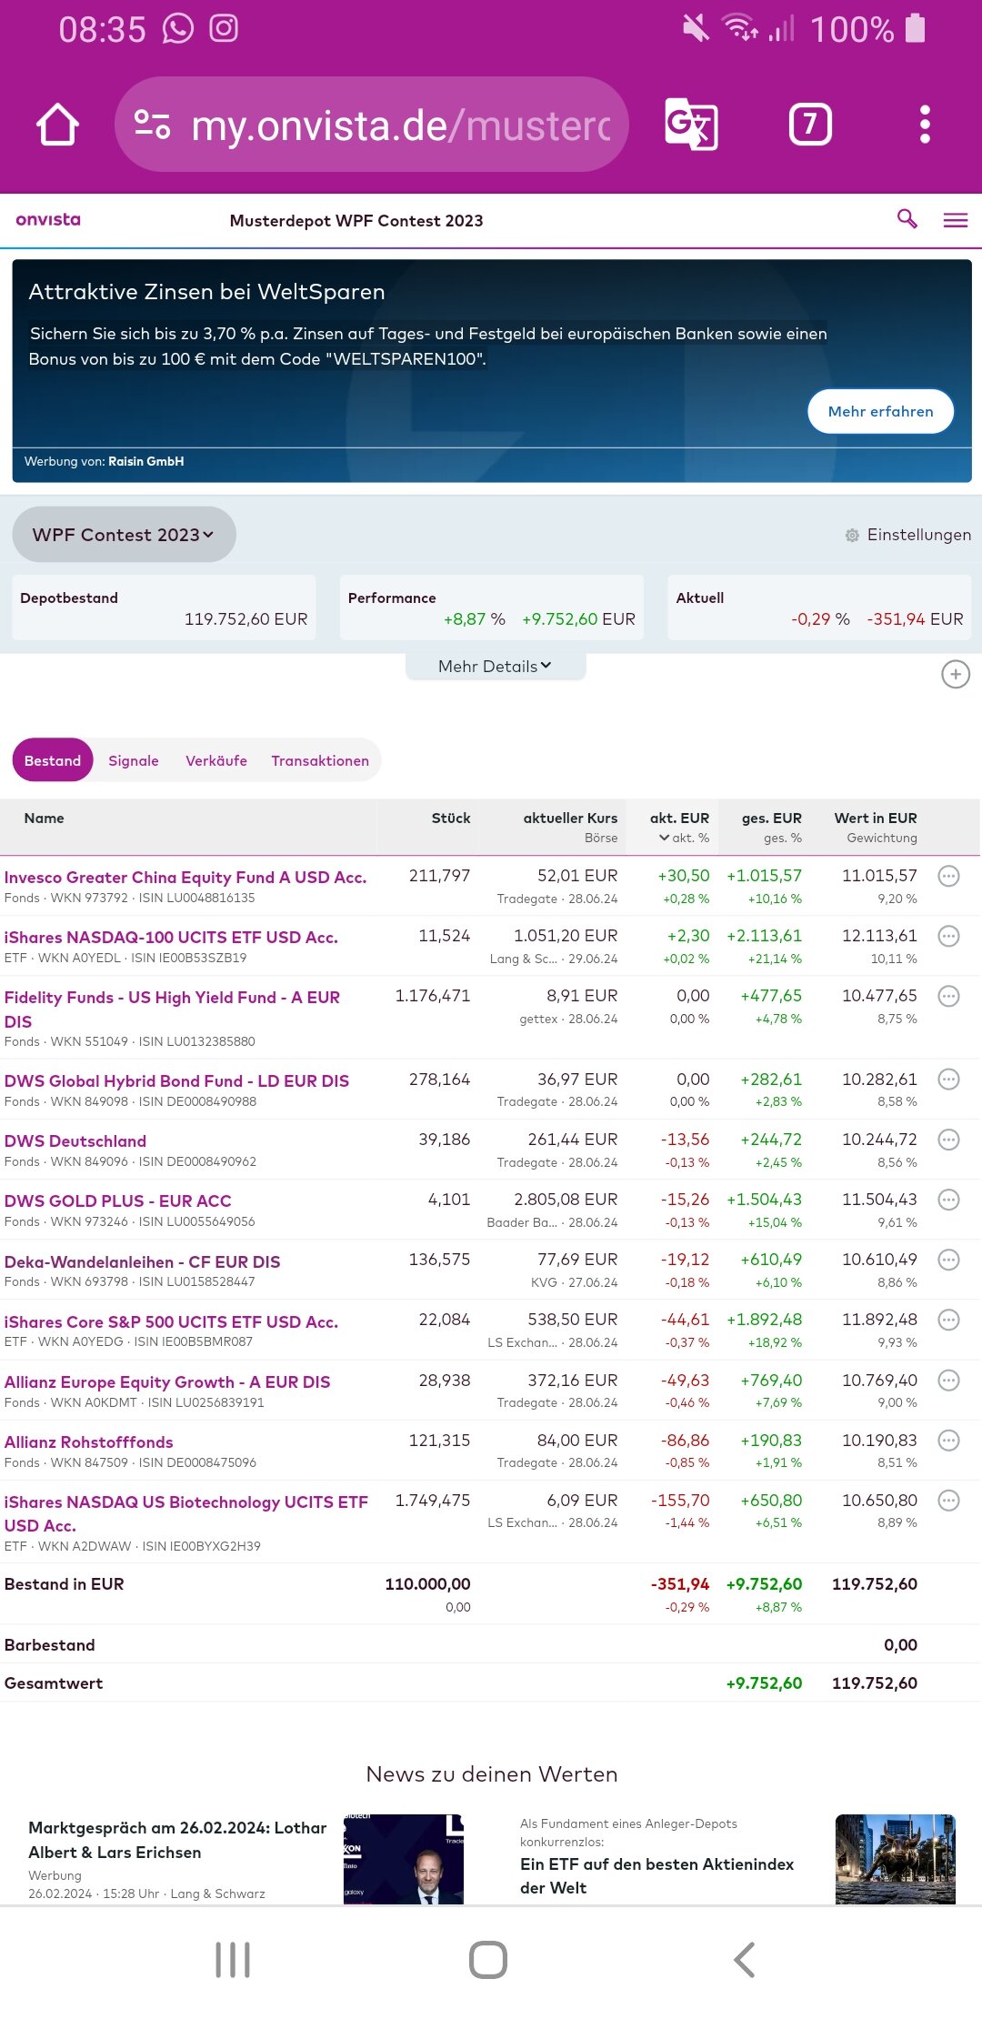
Task: Tap the browser address bar URL
Action: [400, 126]
